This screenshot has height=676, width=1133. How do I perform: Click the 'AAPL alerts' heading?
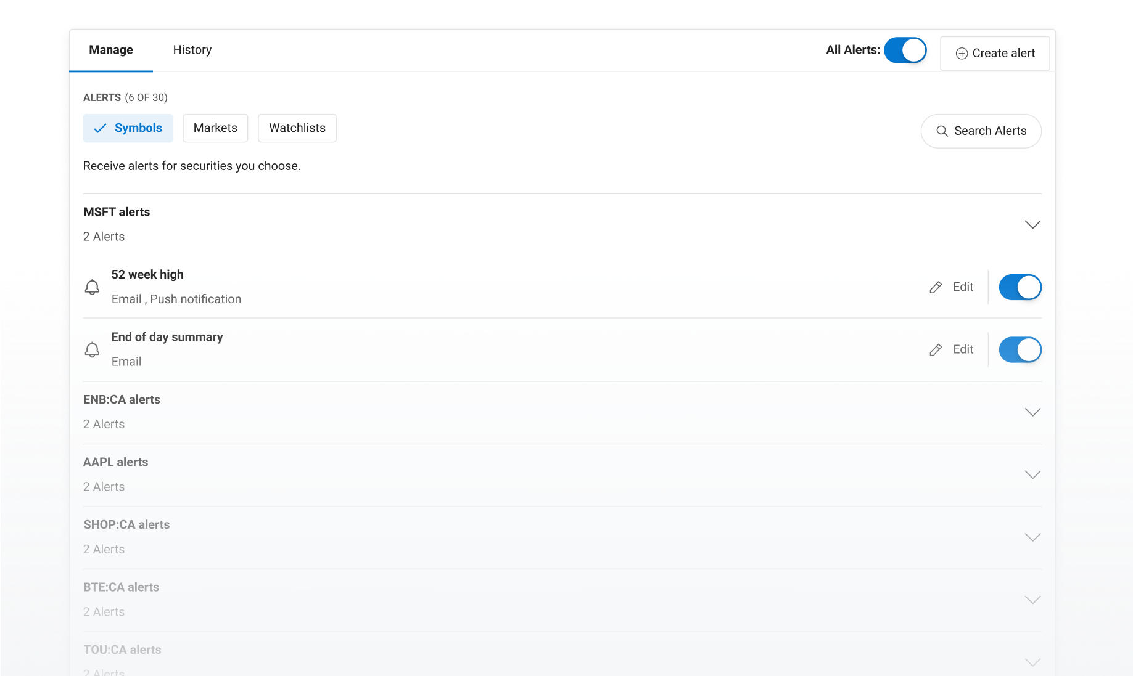(115, 462)
